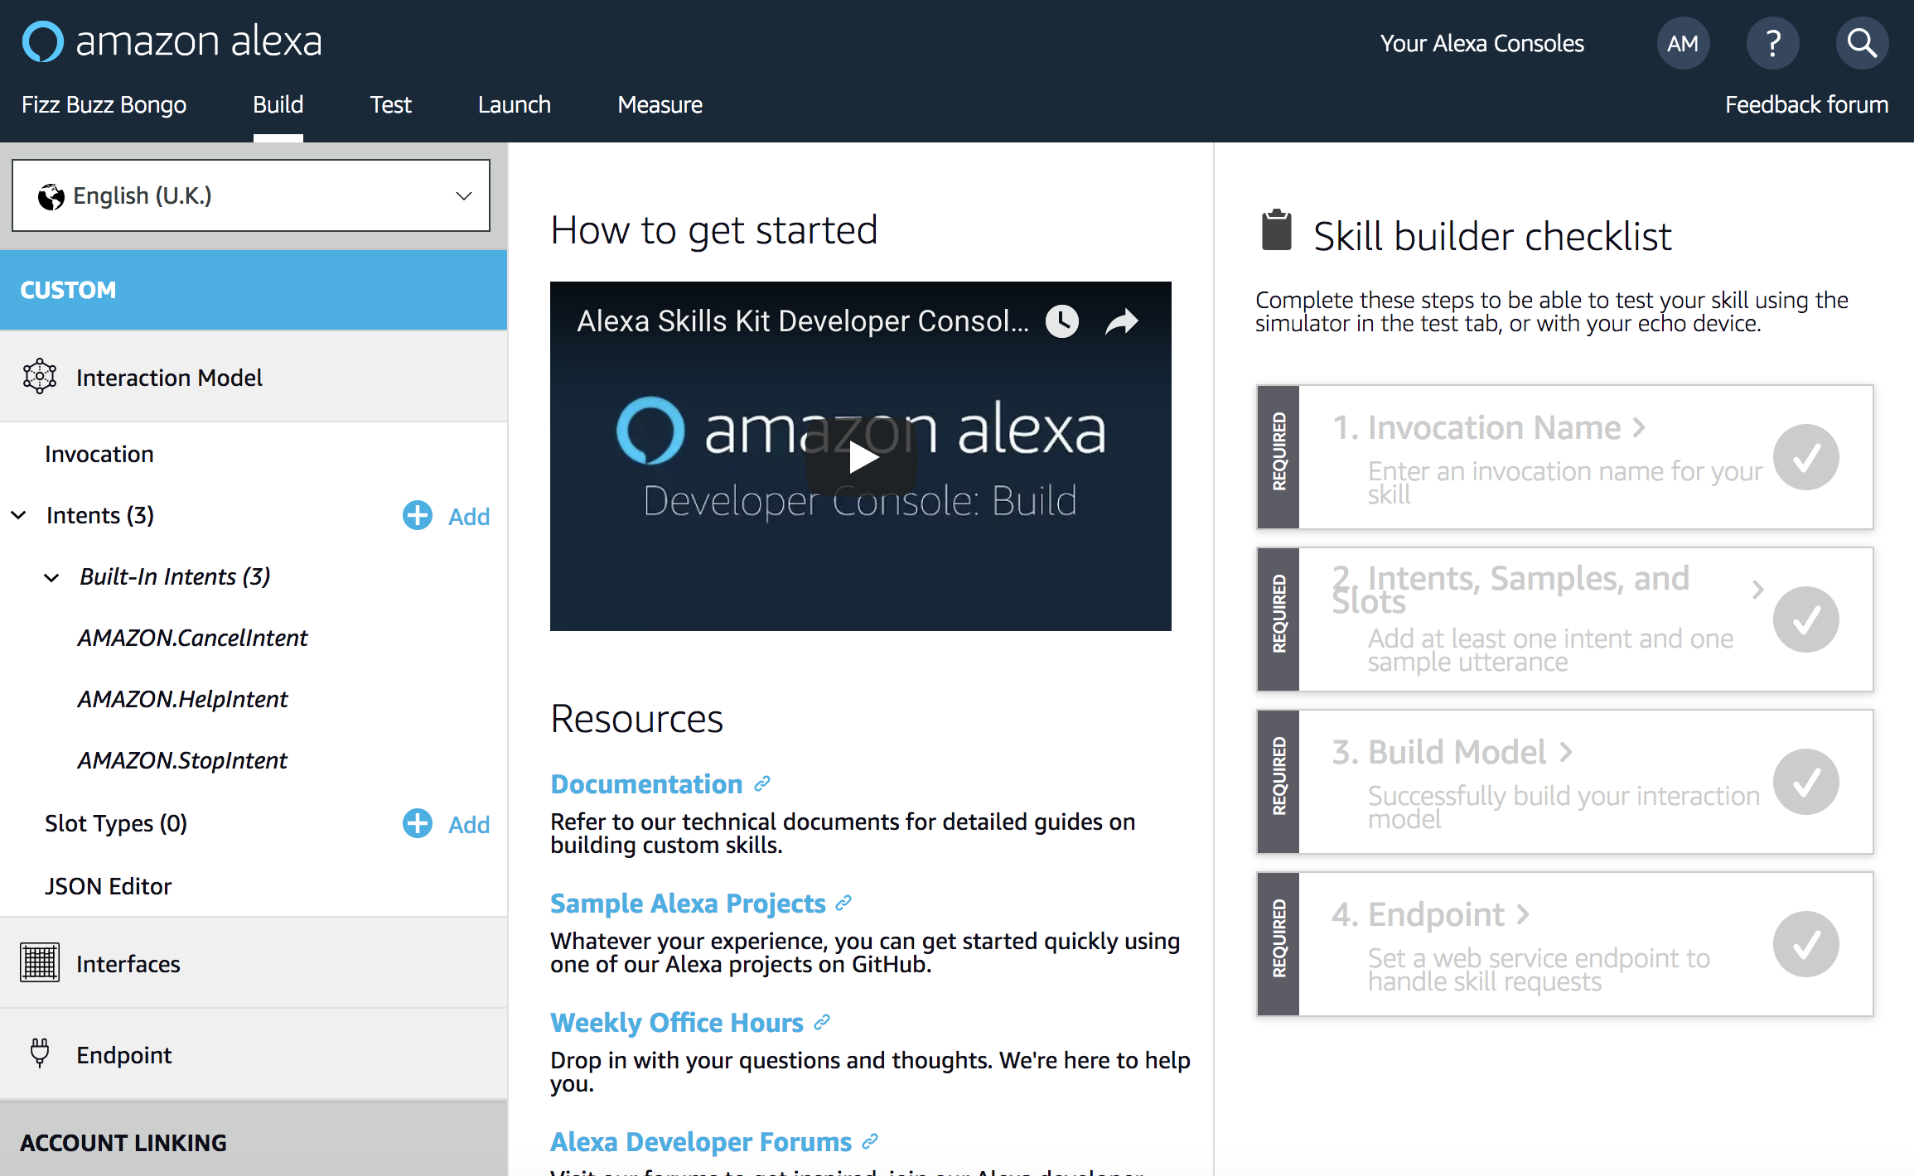
Task: Open Sample Alexa Projects link
Action: point(688,903)
